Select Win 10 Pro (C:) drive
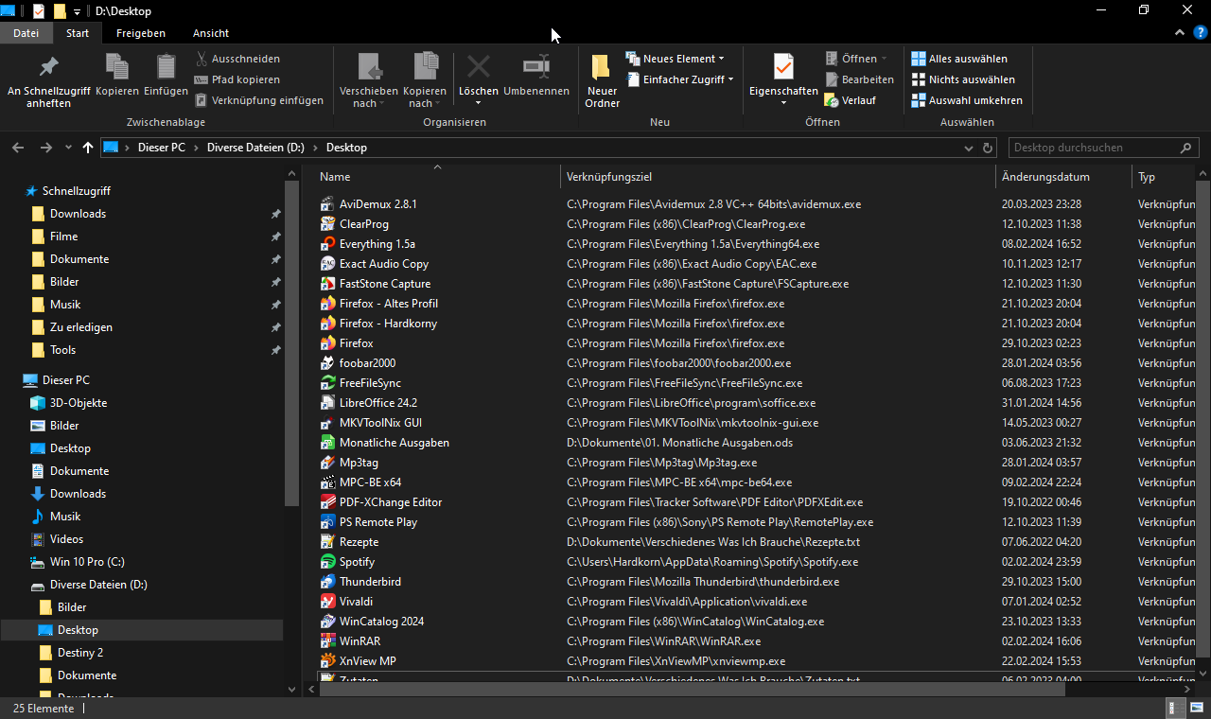The width and height of the screenshot is (1211, 719). [x=87, y=562]
